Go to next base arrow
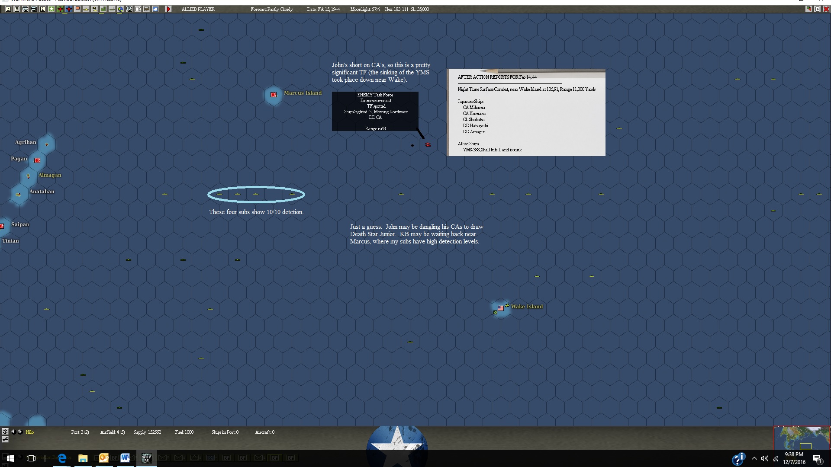This screenshot has width=831, height=467. 20,432
